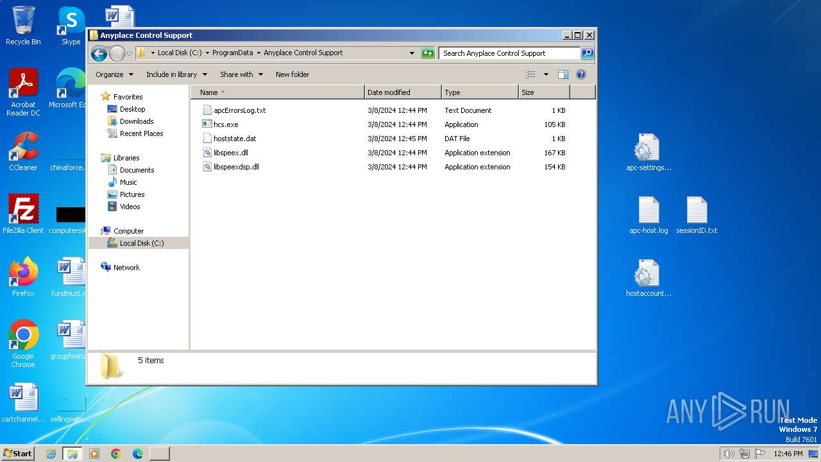Click the Forward navigation arrow in Explorer
The image size is (821, 462).
pos(117,53)
